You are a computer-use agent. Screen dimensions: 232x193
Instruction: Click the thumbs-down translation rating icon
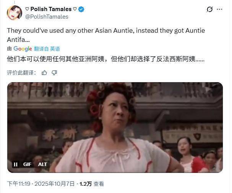tap(54, 73)
